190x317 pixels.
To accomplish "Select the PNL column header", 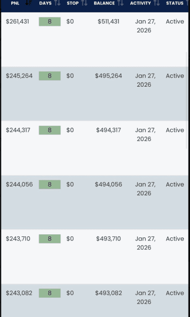I will tap(15, 3).
